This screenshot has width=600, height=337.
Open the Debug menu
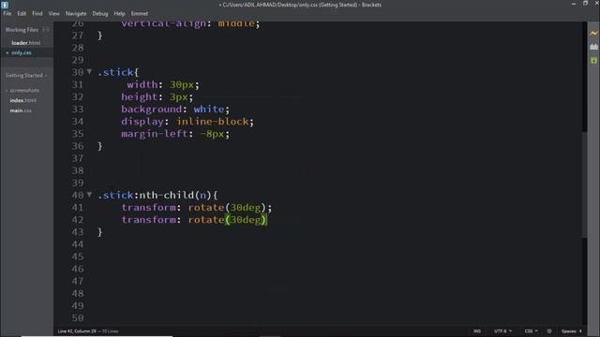point(100,13)
